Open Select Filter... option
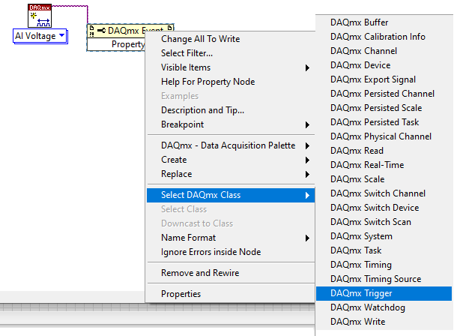The image size is (454, 336). point(231,53)
